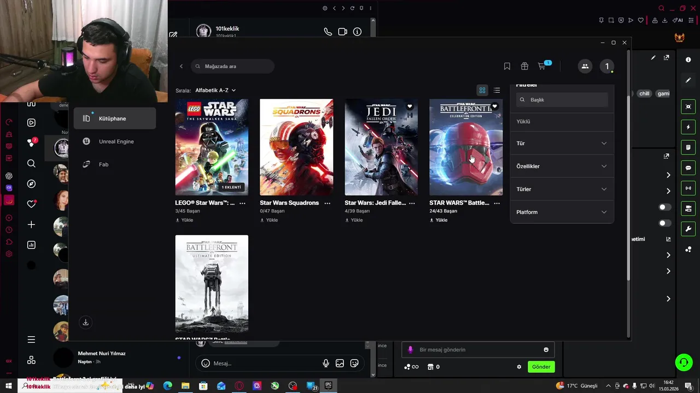Screen dimensions: 700x393
Task: Install Jedi Fallen Order via Yükle
Action: point(354,220)
